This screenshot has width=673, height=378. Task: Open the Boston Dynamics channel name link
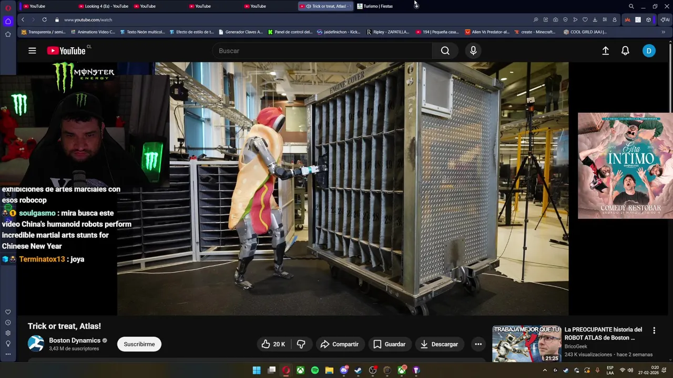click(x=75, y=340)
